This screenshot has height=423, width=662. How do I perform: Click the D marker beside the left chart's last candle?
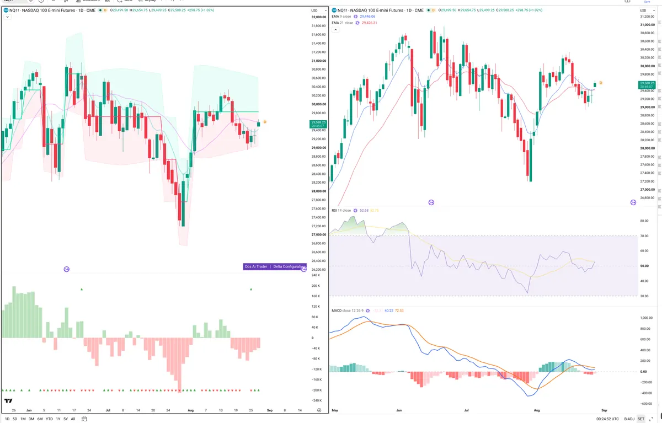265,122
